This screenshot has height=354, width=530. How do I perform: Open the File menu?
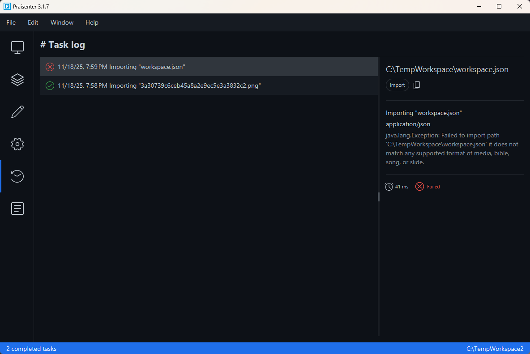click(11, 22)
